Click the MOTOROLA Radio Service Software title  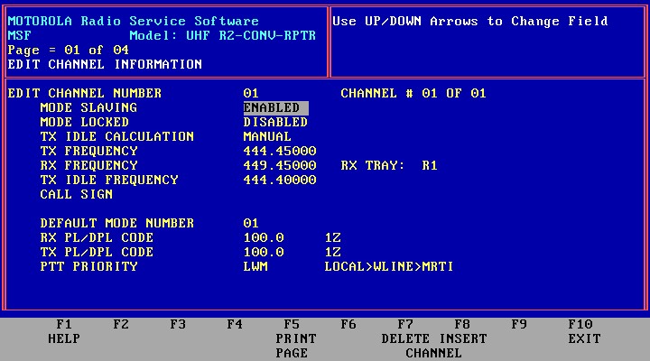pyautogui.click(x=133, y=21)
